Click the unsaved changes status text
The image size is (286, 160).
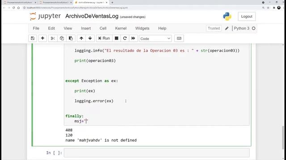pos(133,17)
